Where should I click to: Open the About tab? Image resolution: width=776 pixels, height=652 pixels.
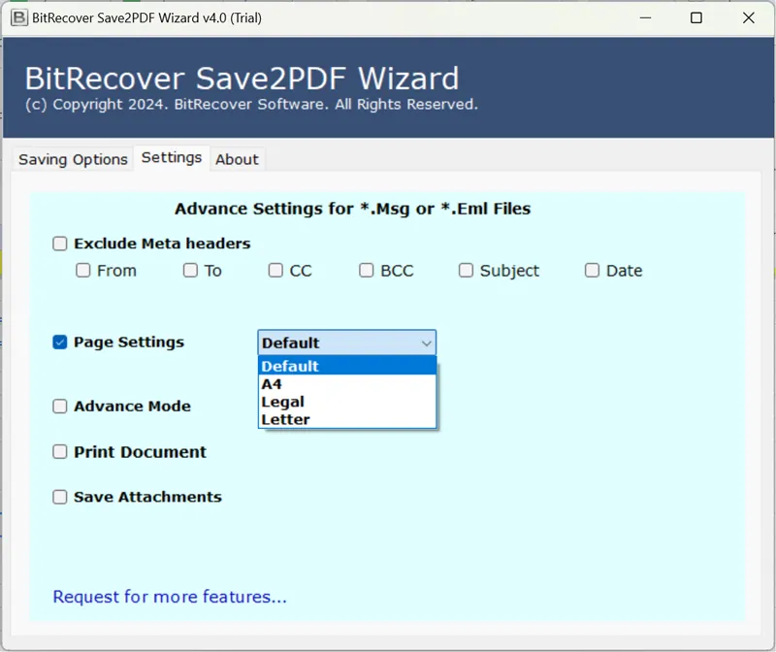pos(237,159)
